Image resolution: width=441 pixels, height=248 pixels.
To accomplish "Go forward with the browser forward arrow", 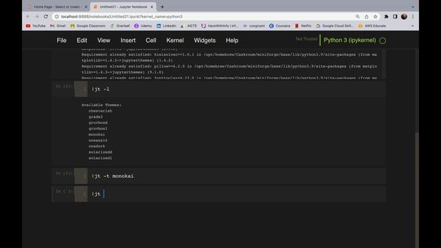I will pyautogui.click(x=37, y=17).
